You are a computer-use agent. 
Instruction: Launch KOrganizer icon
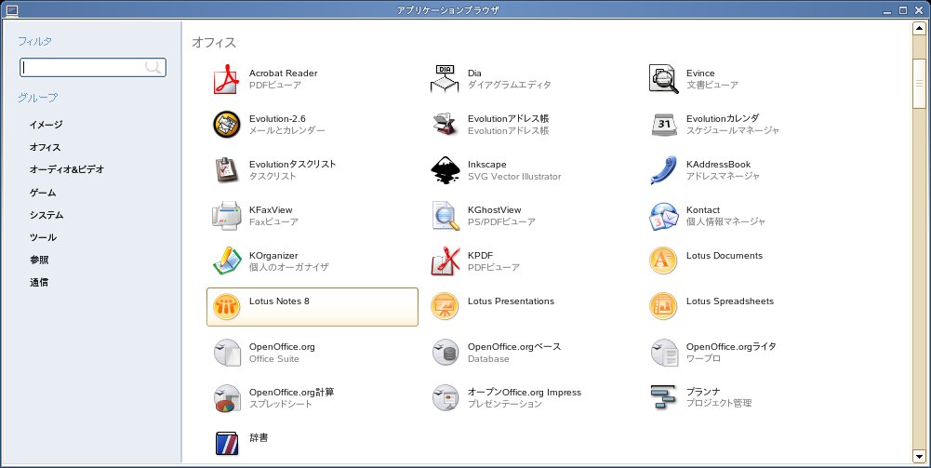226,261
